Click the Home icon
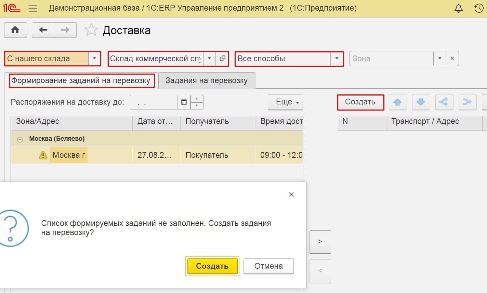Image resolution: width=487 pixels, height=293 pixels. (x=15, y=30)
